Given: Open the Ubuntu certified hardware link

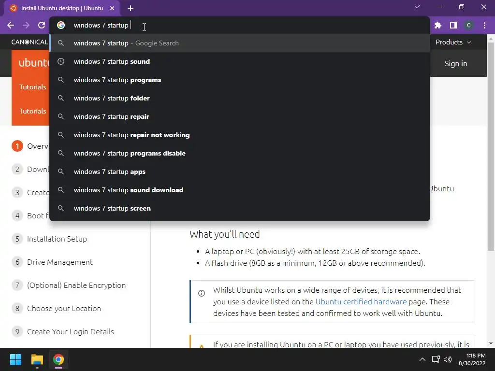Looking at the screenshot, I should click(361, 301).
